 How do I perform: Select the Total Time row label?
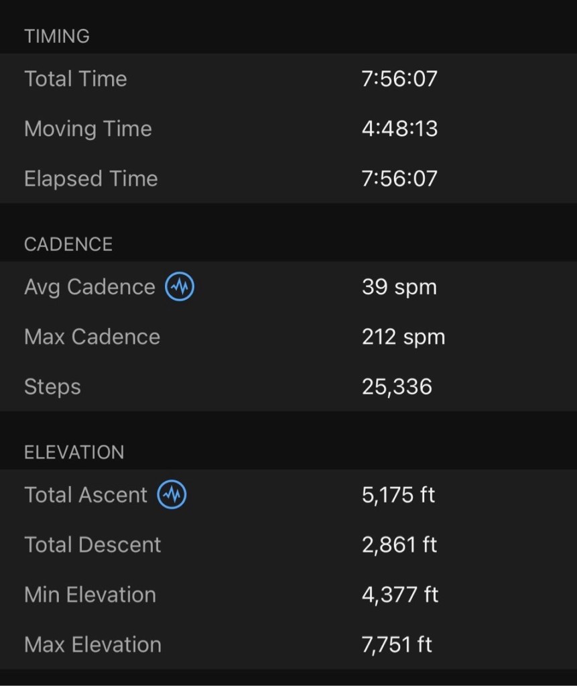coord(76,78)
